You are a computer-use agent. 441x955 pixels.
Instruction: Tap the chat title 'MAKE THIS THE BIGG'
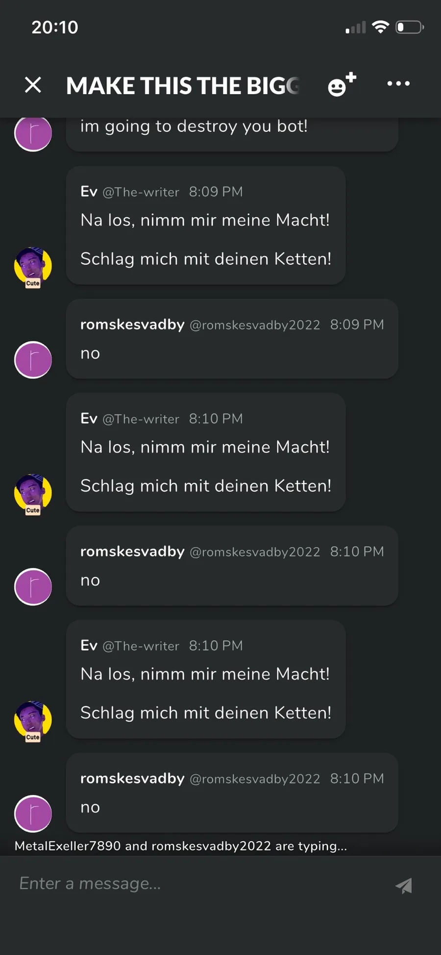pyautogui.click(x=182, y=86)
